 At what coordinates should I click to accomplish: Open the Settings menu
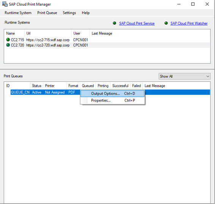pos(69,13)
